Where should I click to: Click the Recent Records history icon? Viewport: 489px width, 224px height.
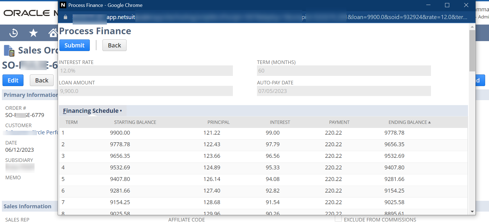point(14,33)
